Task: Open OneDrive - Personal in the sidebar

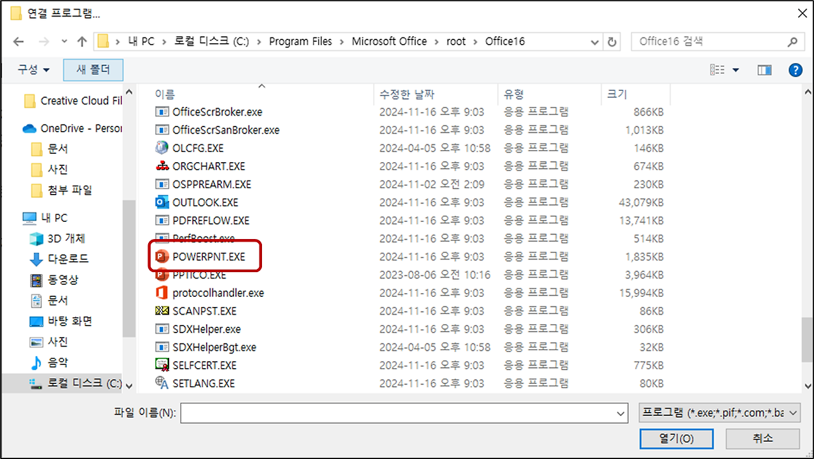Action: pyautogui.click(x=72, y=128)
